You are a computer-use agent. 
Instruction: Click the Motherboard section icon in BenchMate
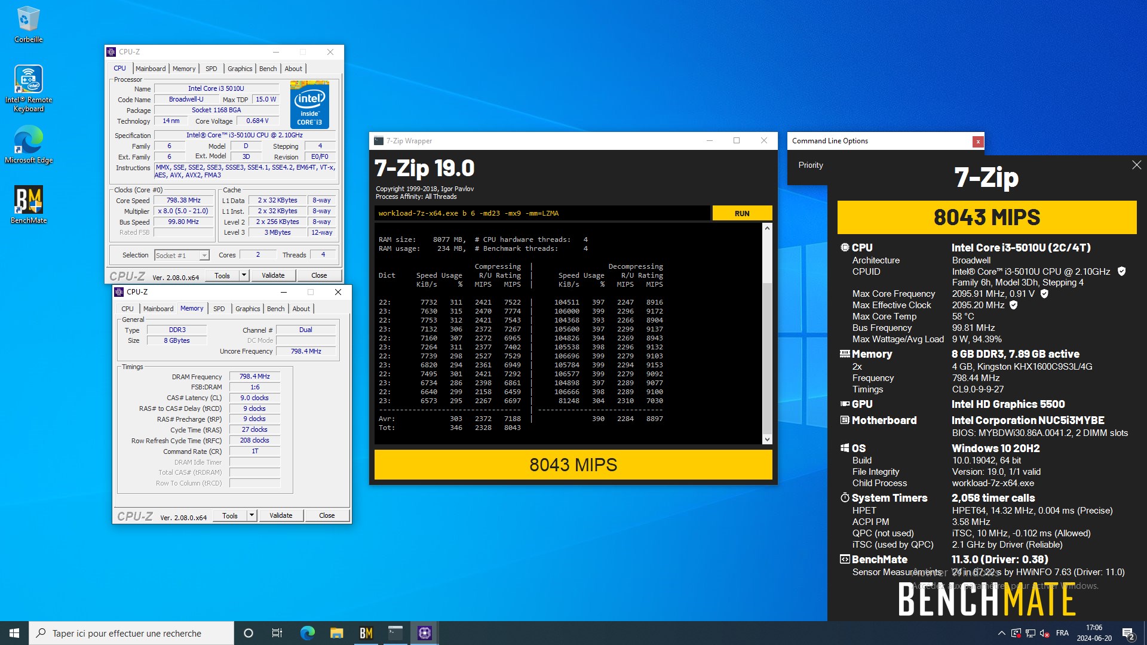coord(845,420)
